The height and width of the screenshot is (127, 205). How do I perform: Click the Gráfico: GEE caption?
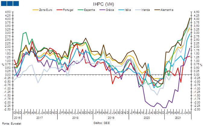[102, 123]
